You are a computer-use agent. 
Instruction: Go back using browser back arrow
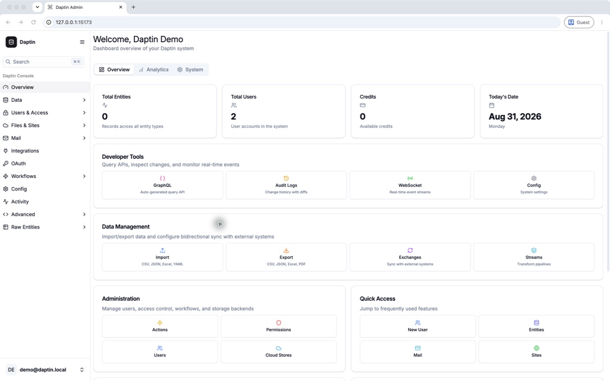coord(8,22)
